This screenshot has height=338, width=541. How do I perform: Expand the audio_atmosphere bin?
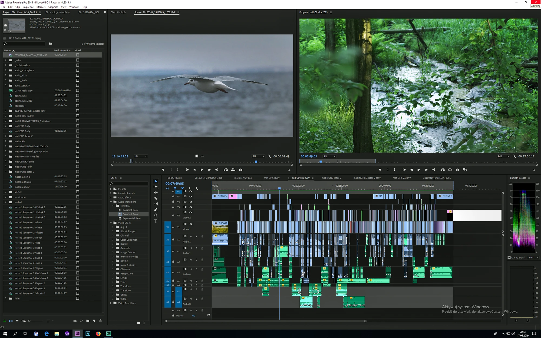pyautogui.click(x=6, y=70)
